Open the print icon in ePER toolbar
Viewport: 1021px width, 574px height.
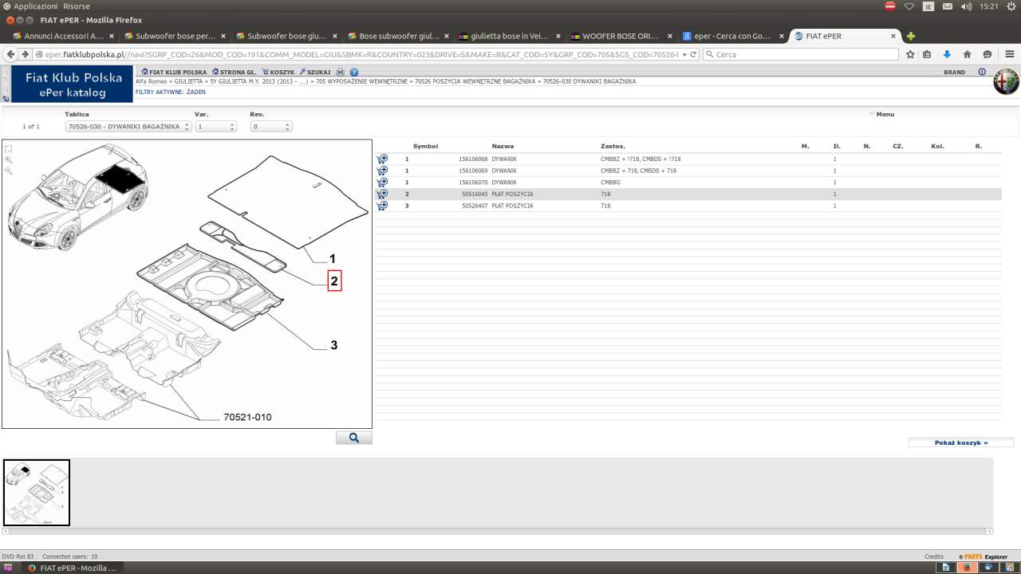(341, 72)
